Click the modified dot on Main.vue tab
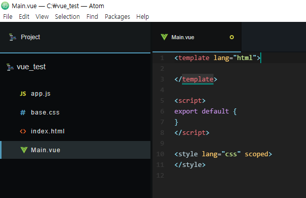 tap(232, 37)
